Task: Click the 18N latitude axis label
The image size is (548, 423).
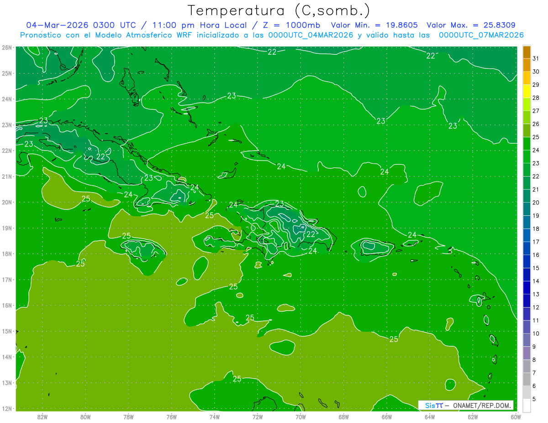Action: tap(6, 254)
